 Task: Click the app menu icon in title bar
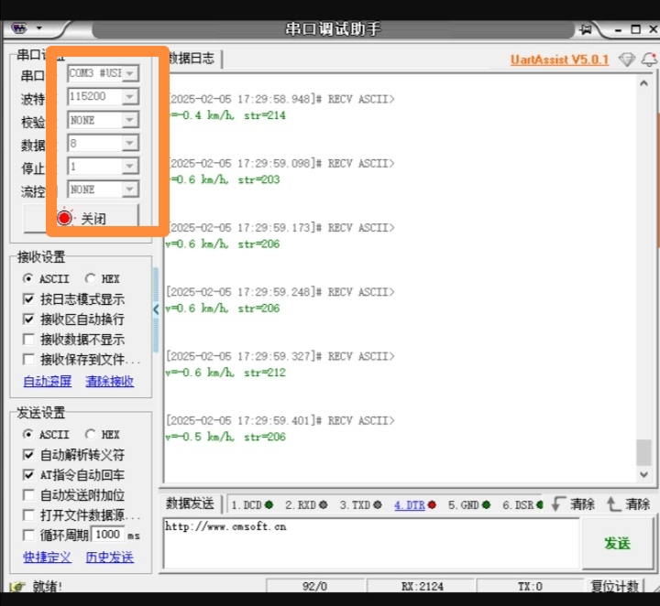tap(20, 29)
